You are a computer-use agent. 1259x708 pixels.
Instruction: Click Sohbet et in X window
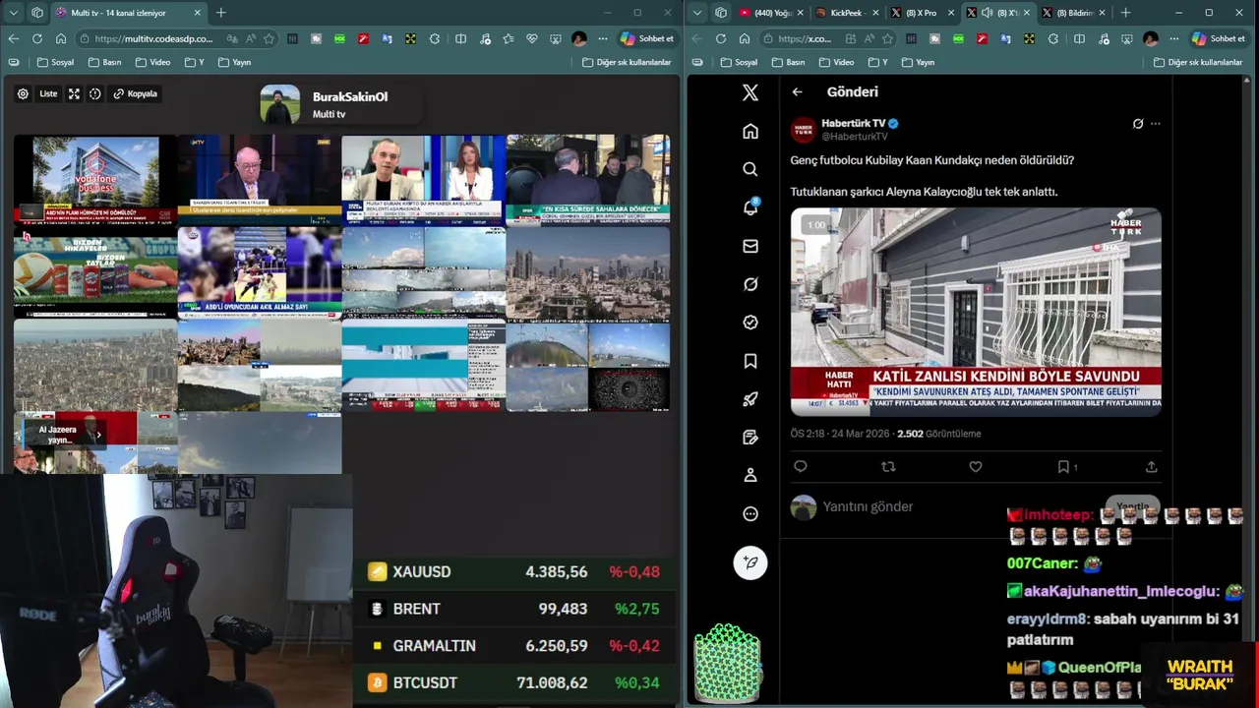pos(1218,38)
